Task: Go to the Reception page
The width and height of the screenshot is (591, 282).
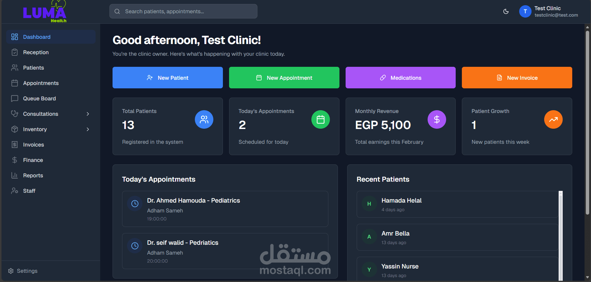Action: click(51, 52)
